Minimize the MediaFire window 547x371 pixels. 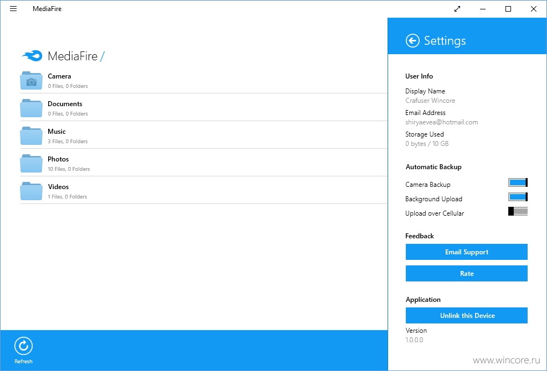point(483,9)
